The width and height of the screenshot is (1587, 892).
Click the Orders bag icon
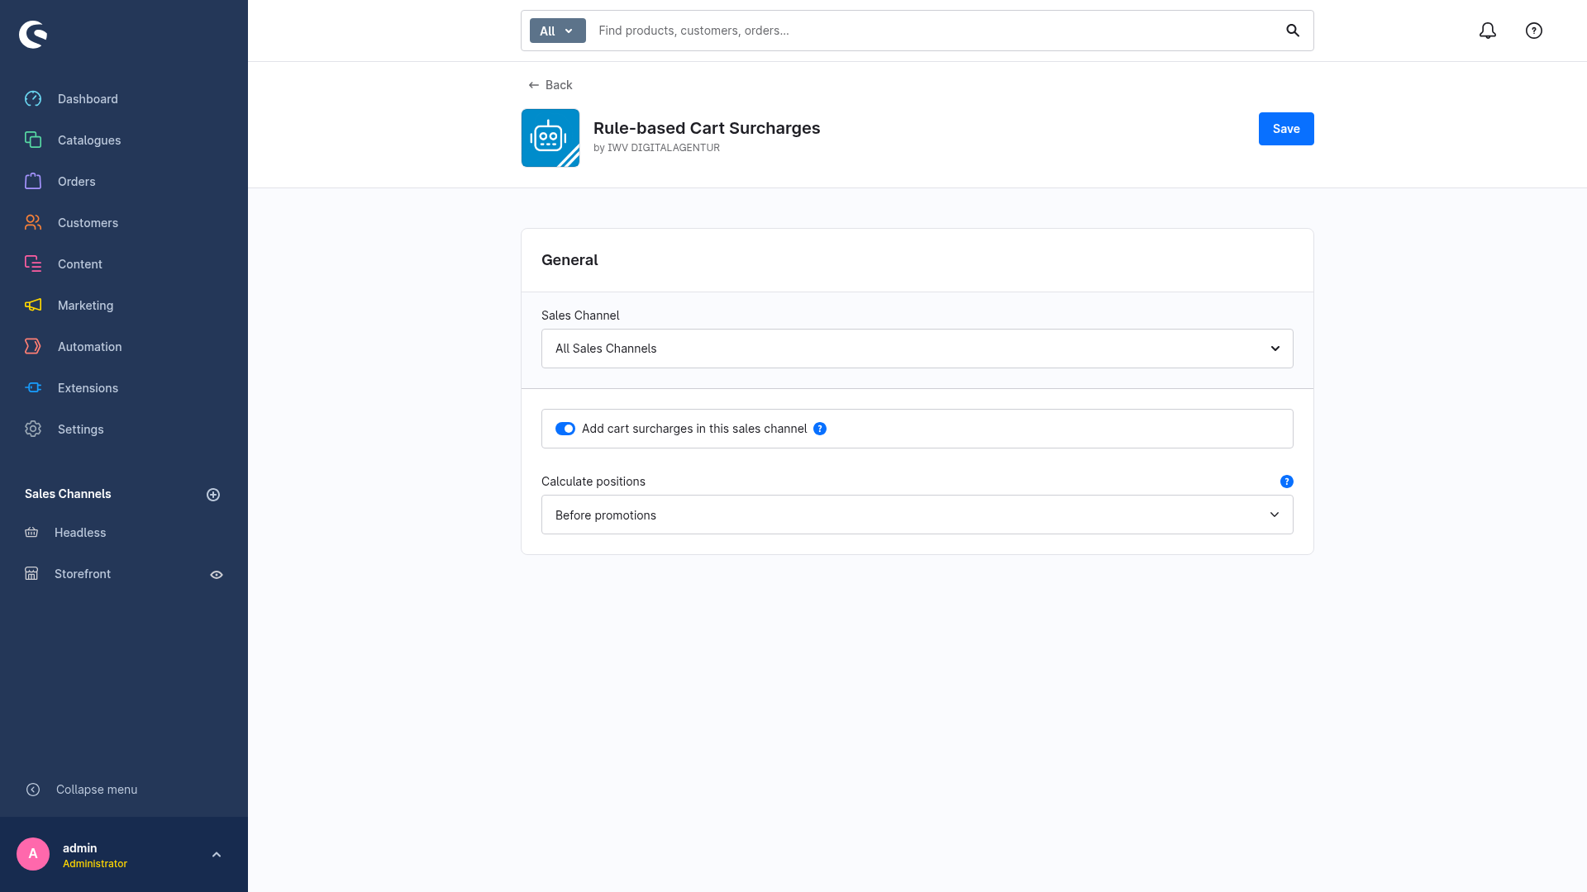(33, 182)
